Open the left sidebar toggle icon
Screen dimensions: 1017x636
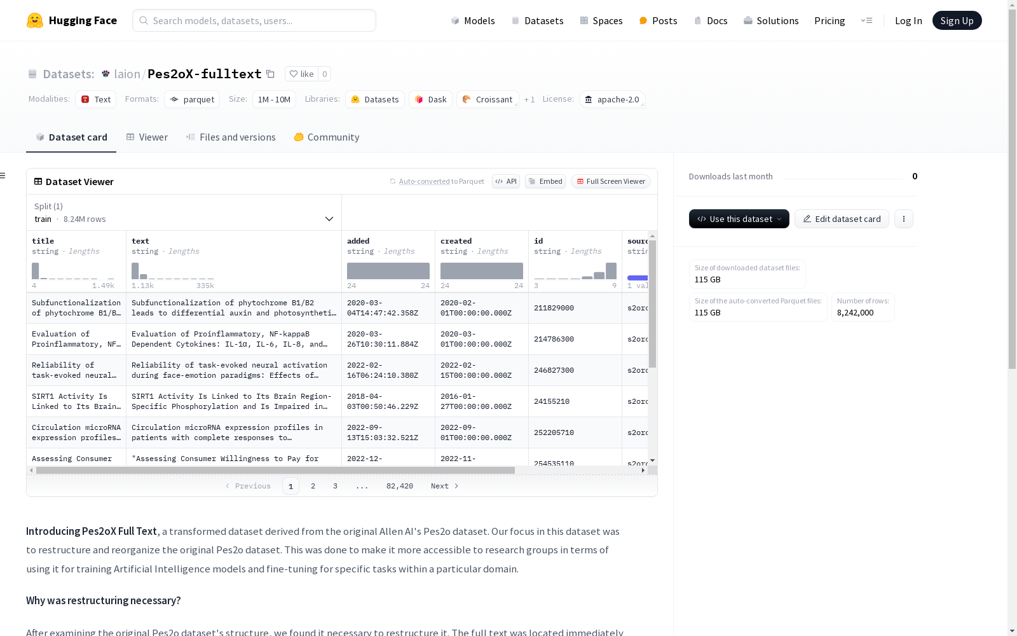3,176
